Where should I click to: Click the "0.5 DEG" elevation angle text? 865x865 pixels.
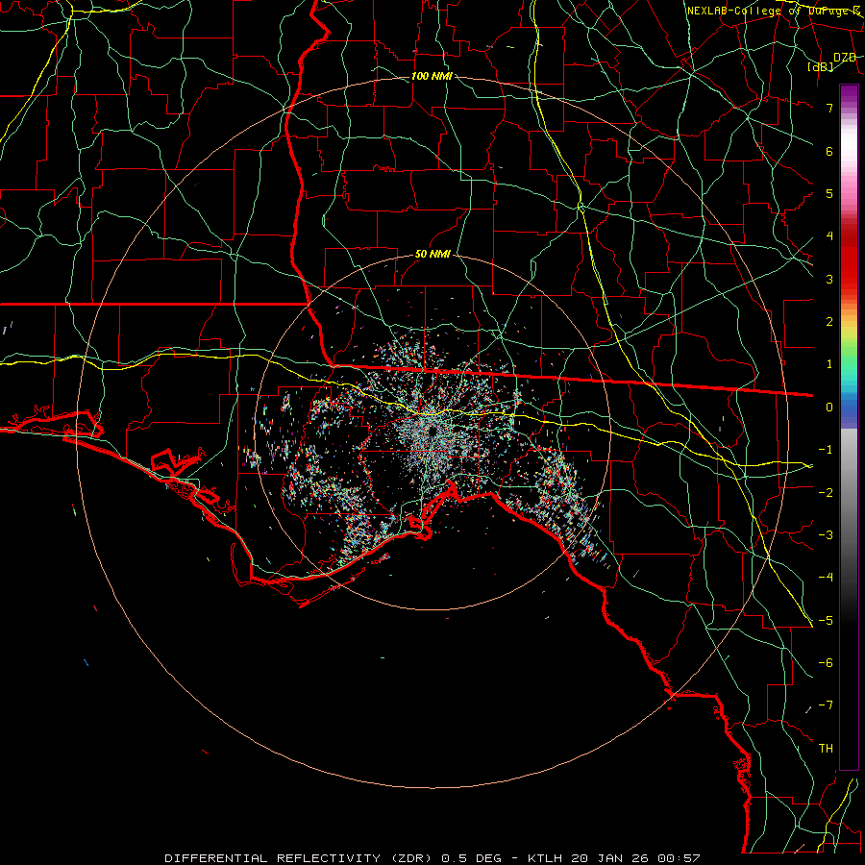point(472,858)
